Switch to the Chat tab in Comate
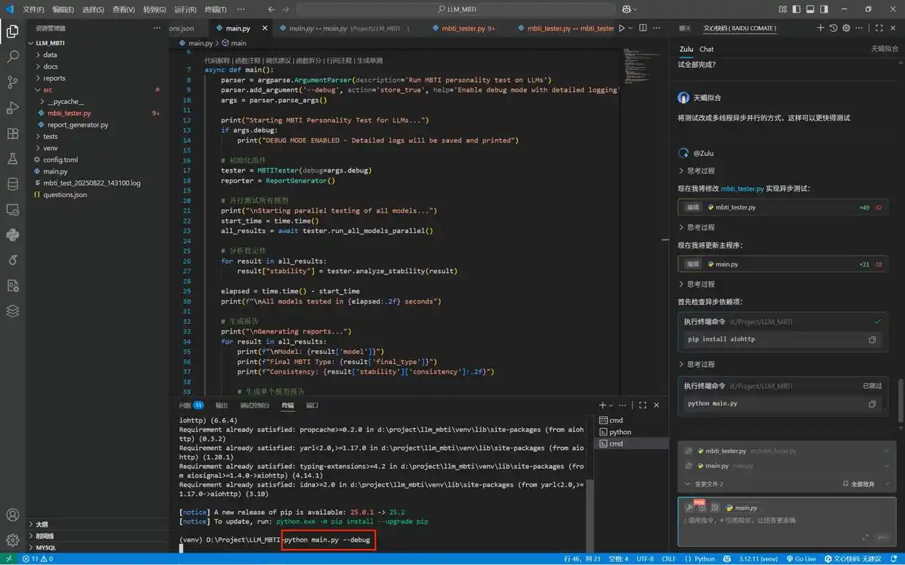905x565 pixels. [x=706, y=49]
